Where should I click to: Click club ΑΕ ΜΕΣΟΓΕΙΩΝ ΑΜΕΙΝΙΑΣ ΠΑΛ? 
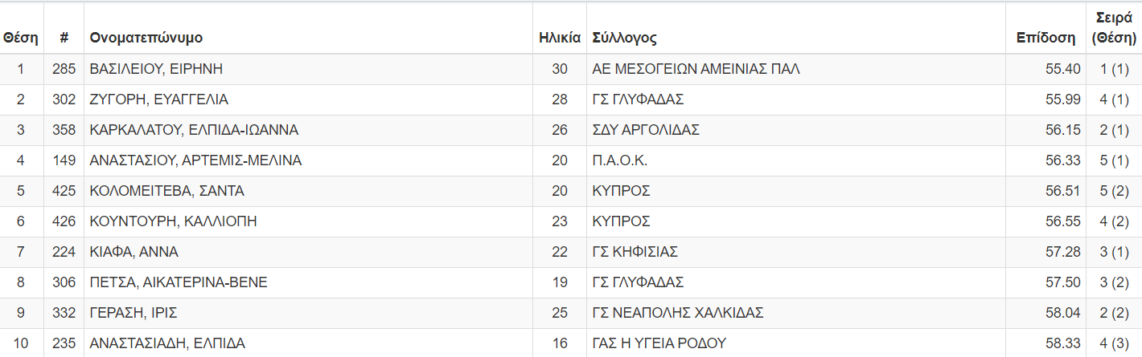coord(696,69)
